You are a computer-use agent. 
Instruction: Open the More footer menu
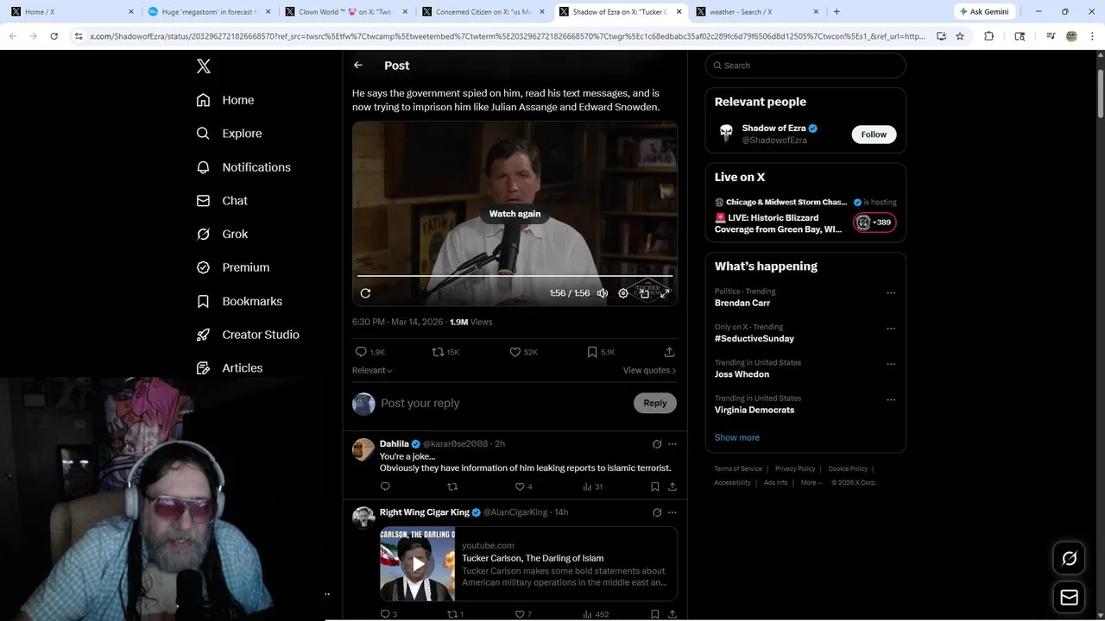pyautogui.click(x=811, y=482)
